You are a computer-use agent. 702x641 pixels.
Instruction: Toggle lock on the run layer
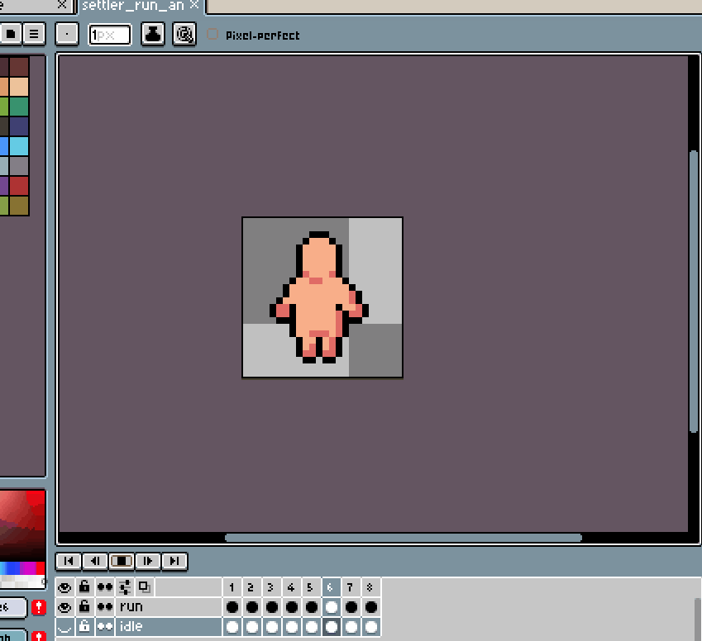(x=84, y=606)
